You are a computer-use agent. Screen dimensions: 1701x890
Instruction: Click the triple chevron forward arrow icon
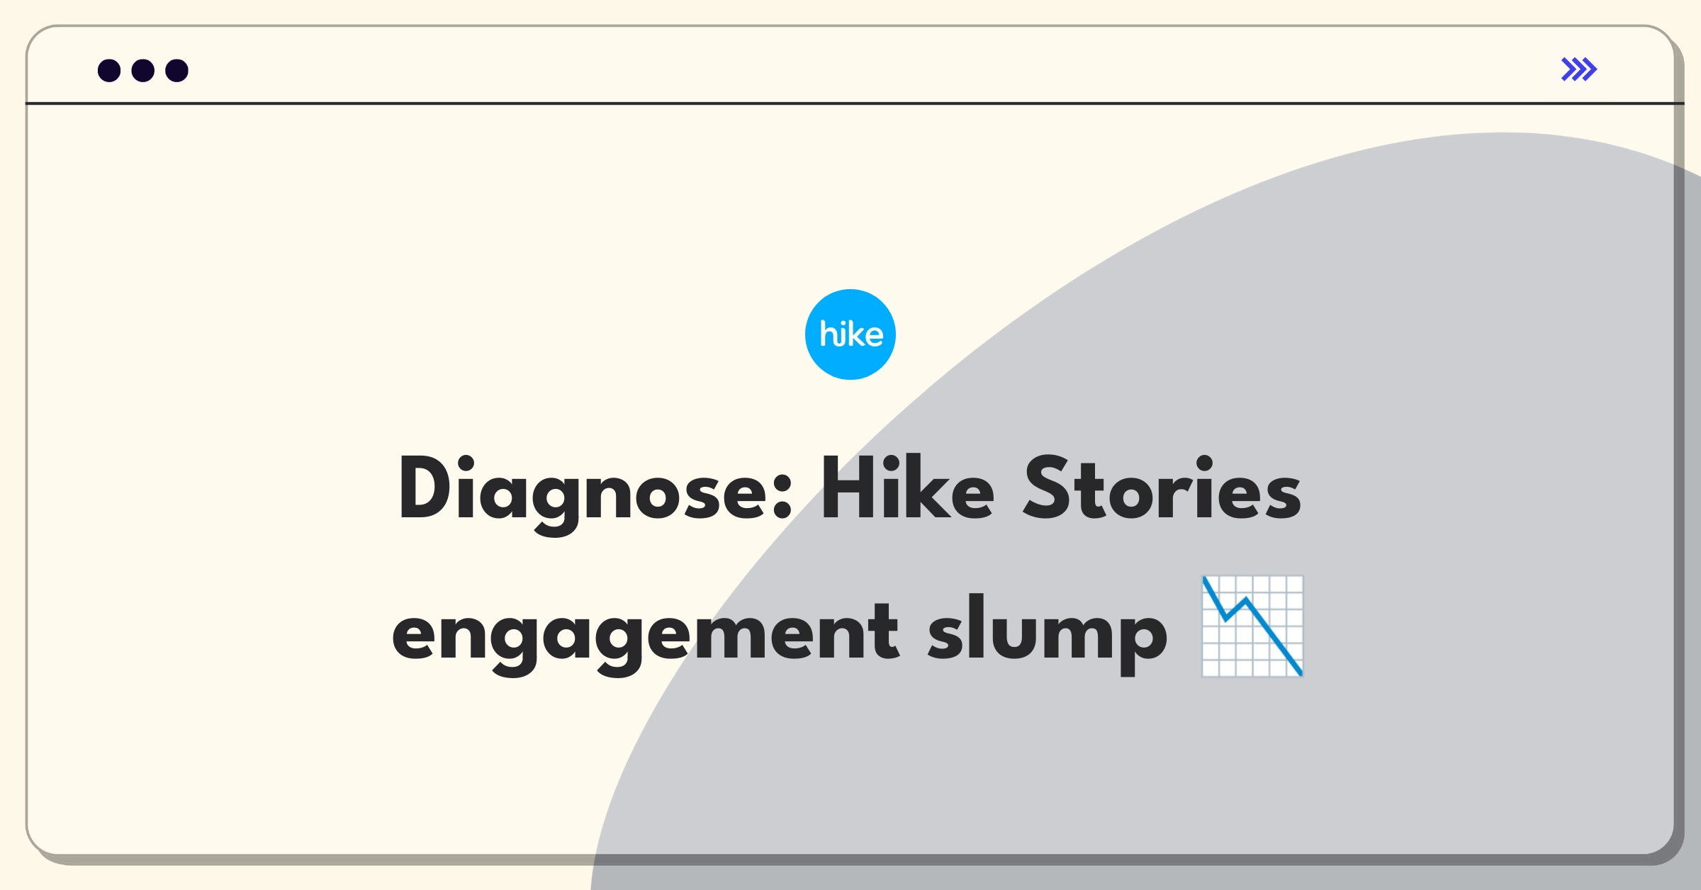tap(1579, 69)
